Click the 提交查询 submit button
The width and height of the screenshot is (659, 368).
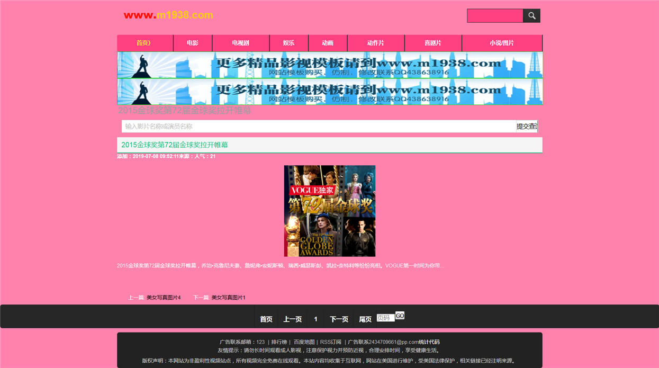click(527, 126)
